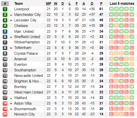Open the Brighton & Hov... team link
Screen dimensions: 137x118
(x=28, y=81)
